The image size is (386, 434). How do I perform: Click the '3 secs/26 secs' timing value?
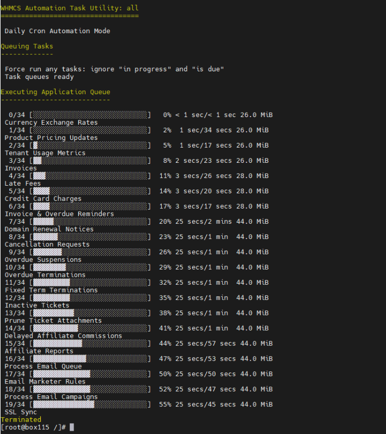coord(204,175)
